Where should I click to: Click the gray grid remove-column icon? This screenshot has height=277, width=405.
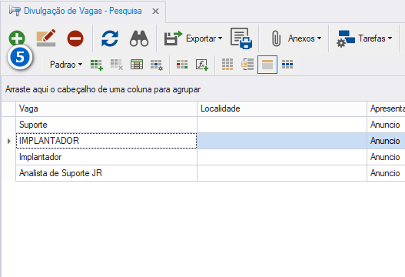tap(117, 65)
